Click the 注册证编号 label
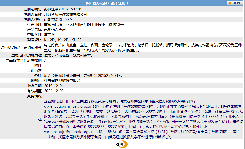Viewport: 245px width, 149px height. pos(33,9)
